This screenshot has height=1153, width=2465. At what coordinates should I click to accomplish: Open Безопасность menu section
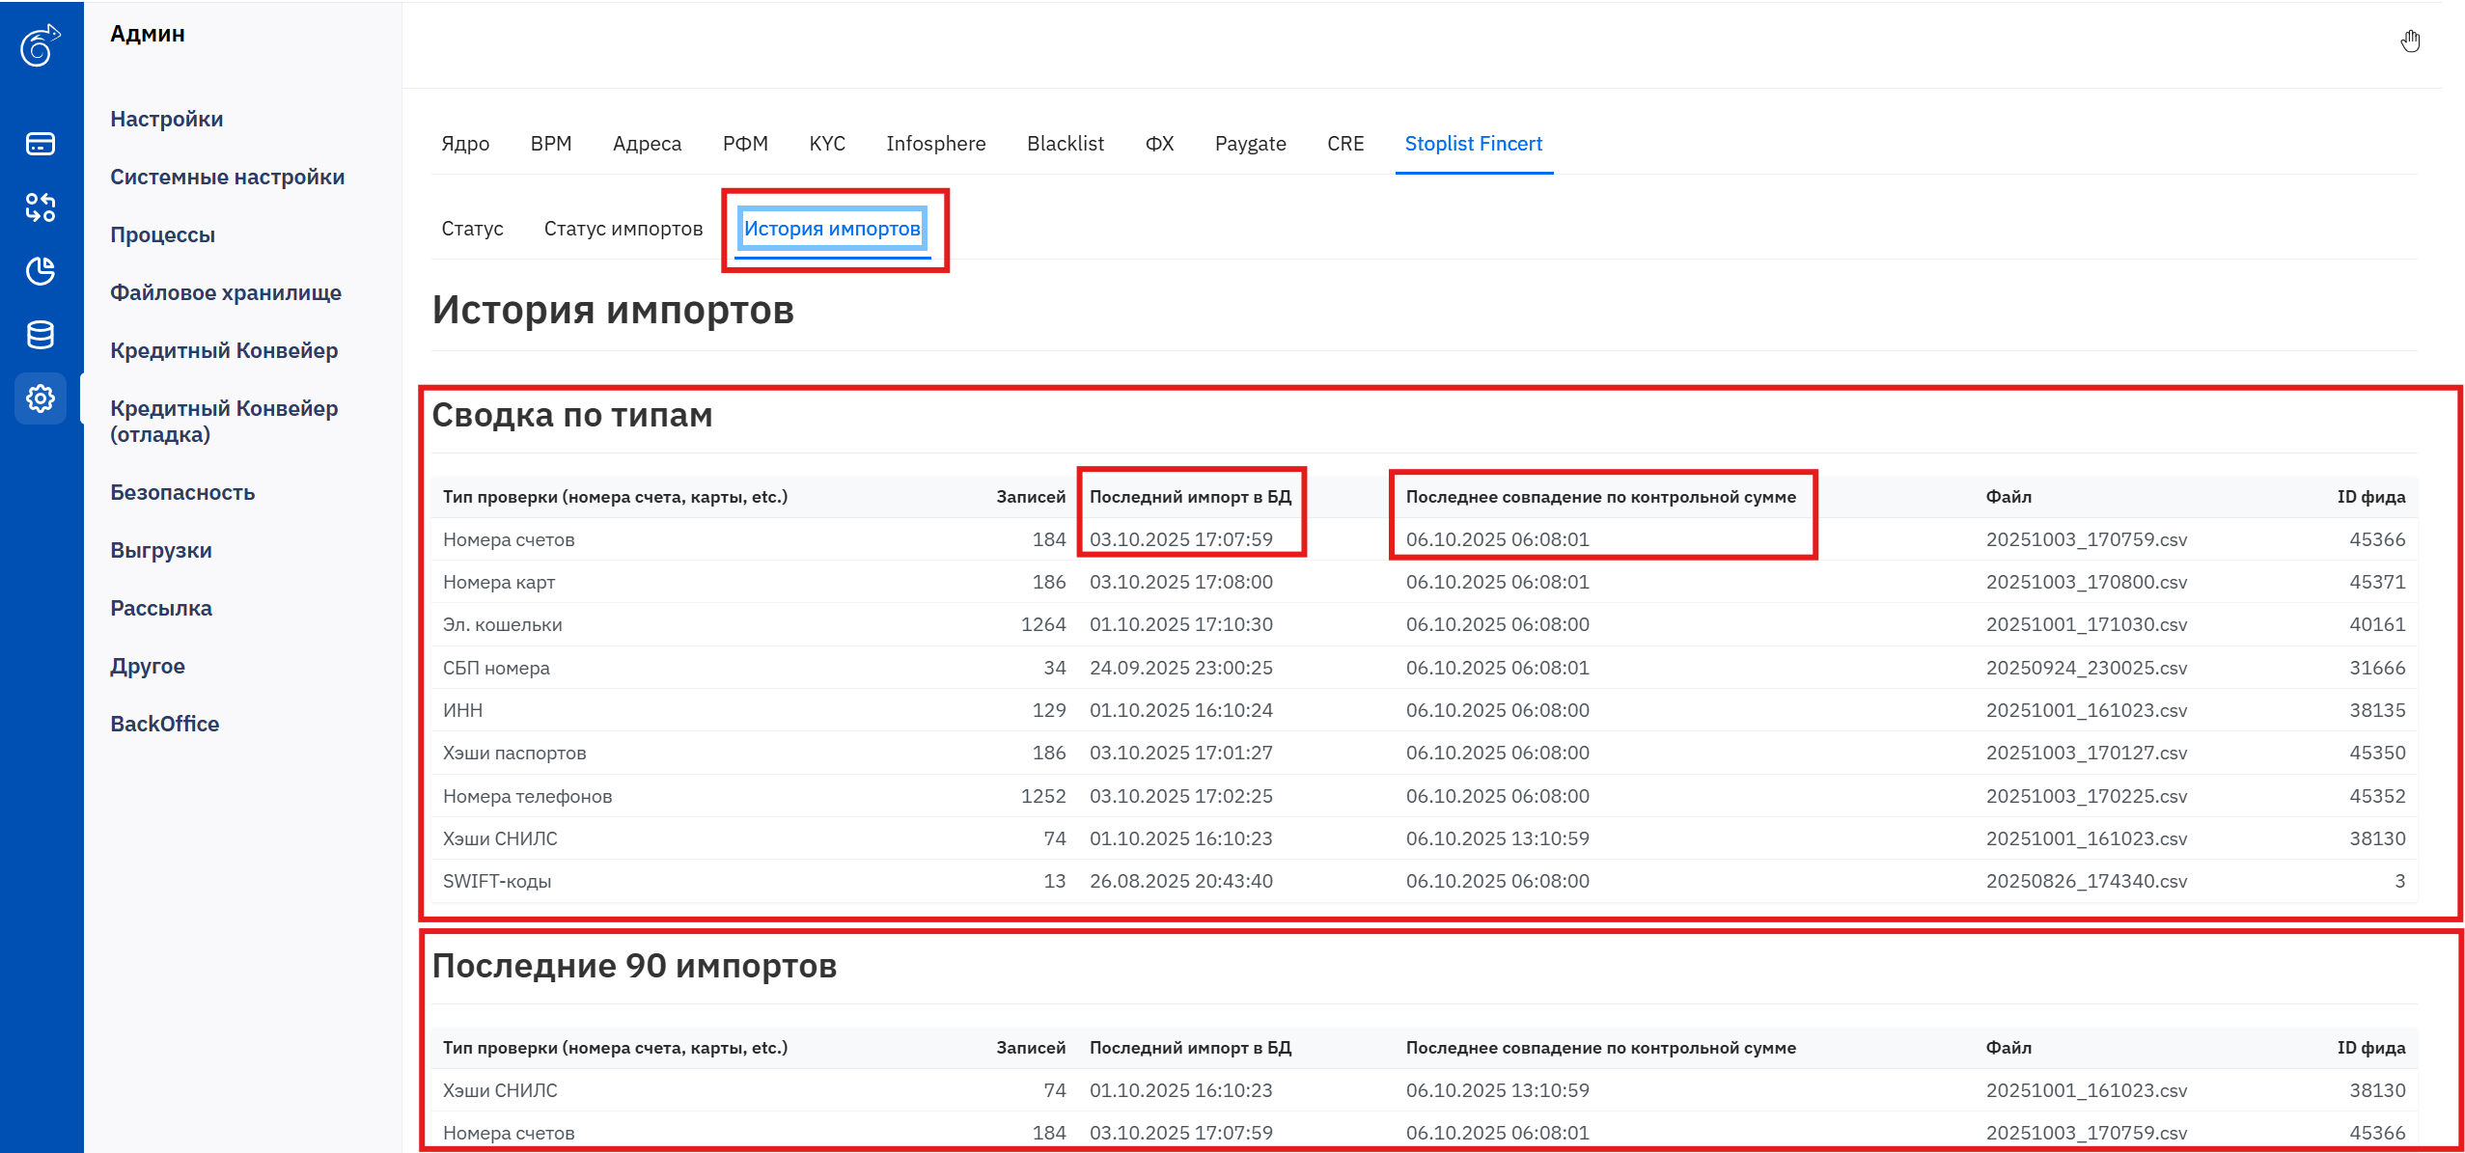[x=182, y=492]
